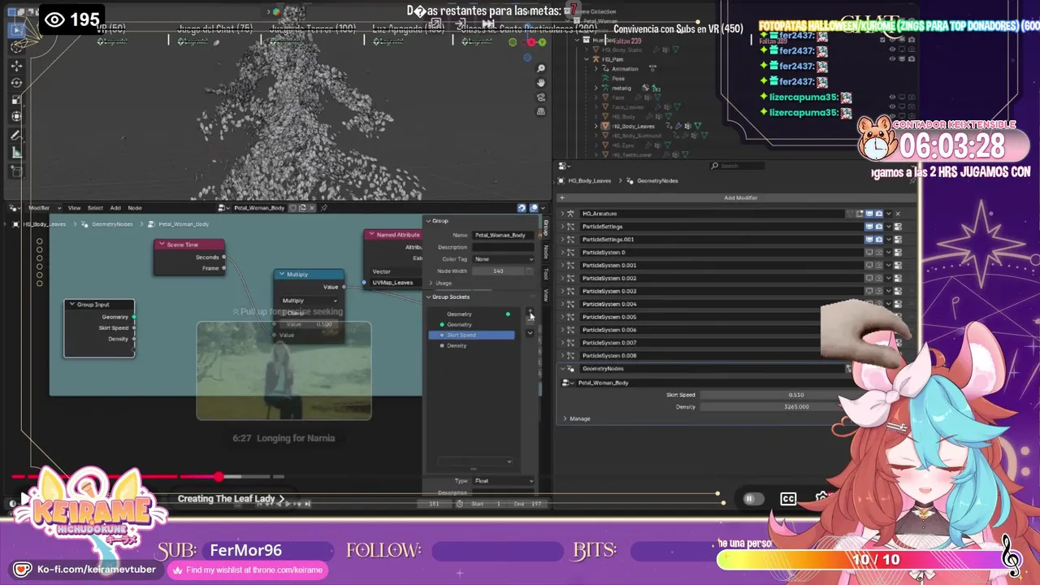The image size is (1040, 585).
Task: Open ParticleSystem 0.001 options chevron
Action: [888, 266]
